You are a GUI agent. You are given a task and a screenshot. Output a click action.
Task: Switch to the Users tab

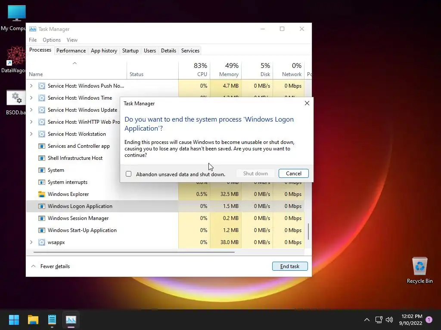tap(149, 51)
